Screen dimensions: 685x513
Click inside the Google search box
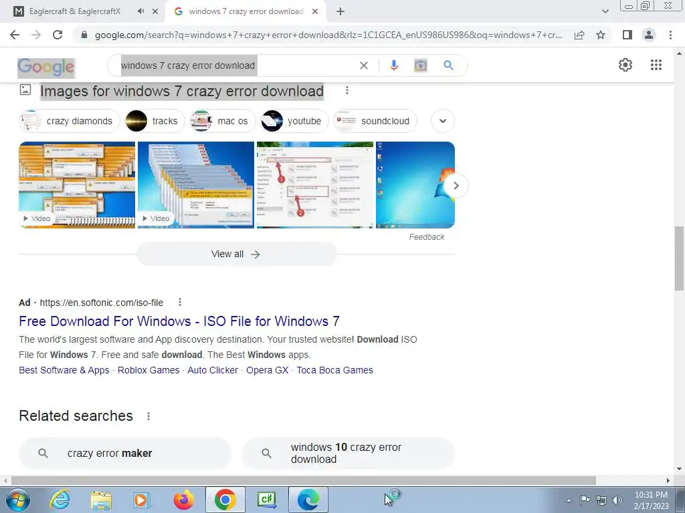(236, 65)
